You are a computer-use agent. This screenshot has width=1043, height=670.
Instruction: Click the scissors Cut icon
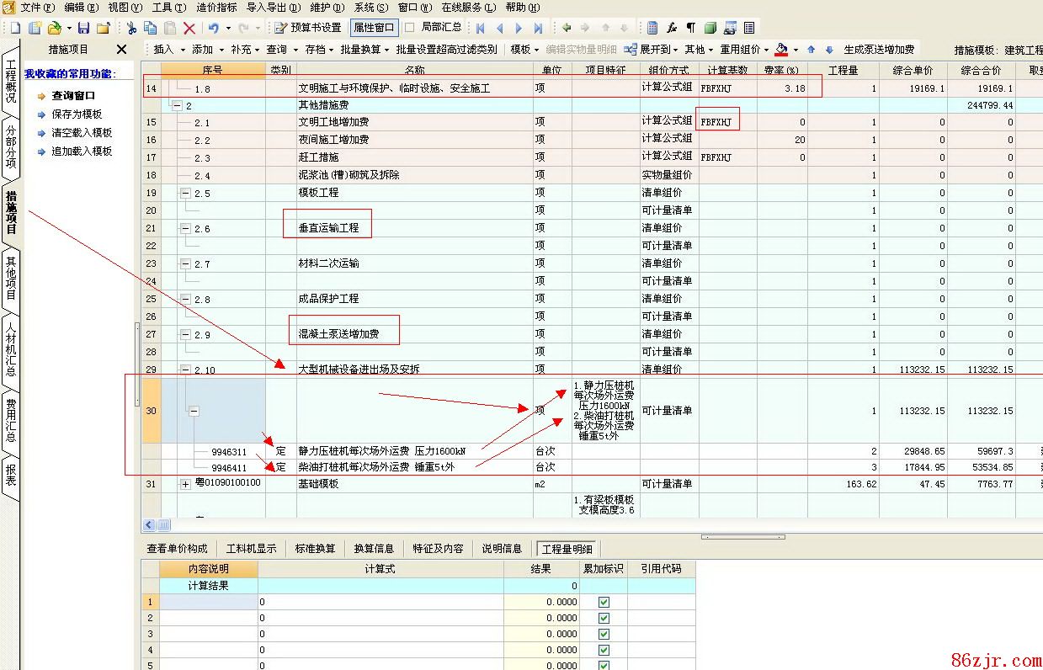click(x=131, y=28)
